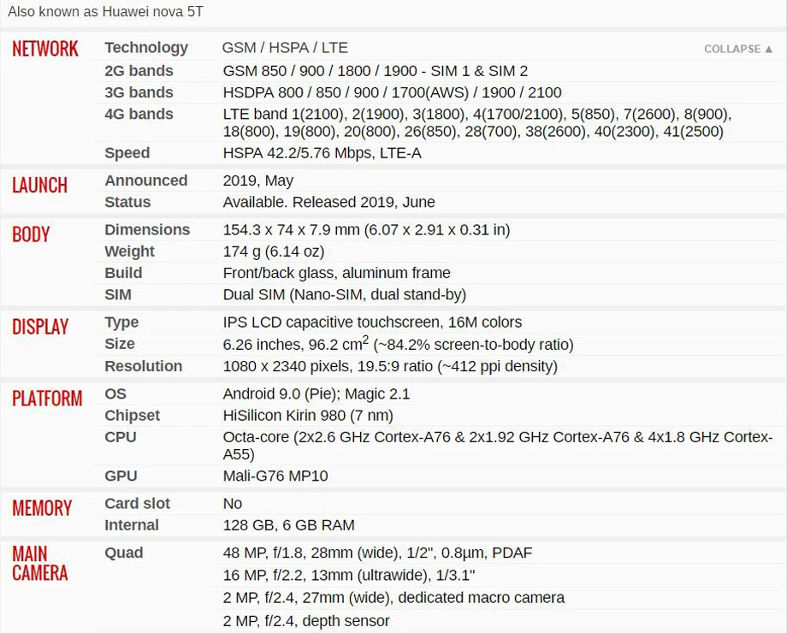Select the Mali-G76 MP10 value

pos(275,476)
